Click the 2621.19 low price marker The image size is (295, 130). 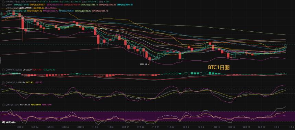(144, 64)
